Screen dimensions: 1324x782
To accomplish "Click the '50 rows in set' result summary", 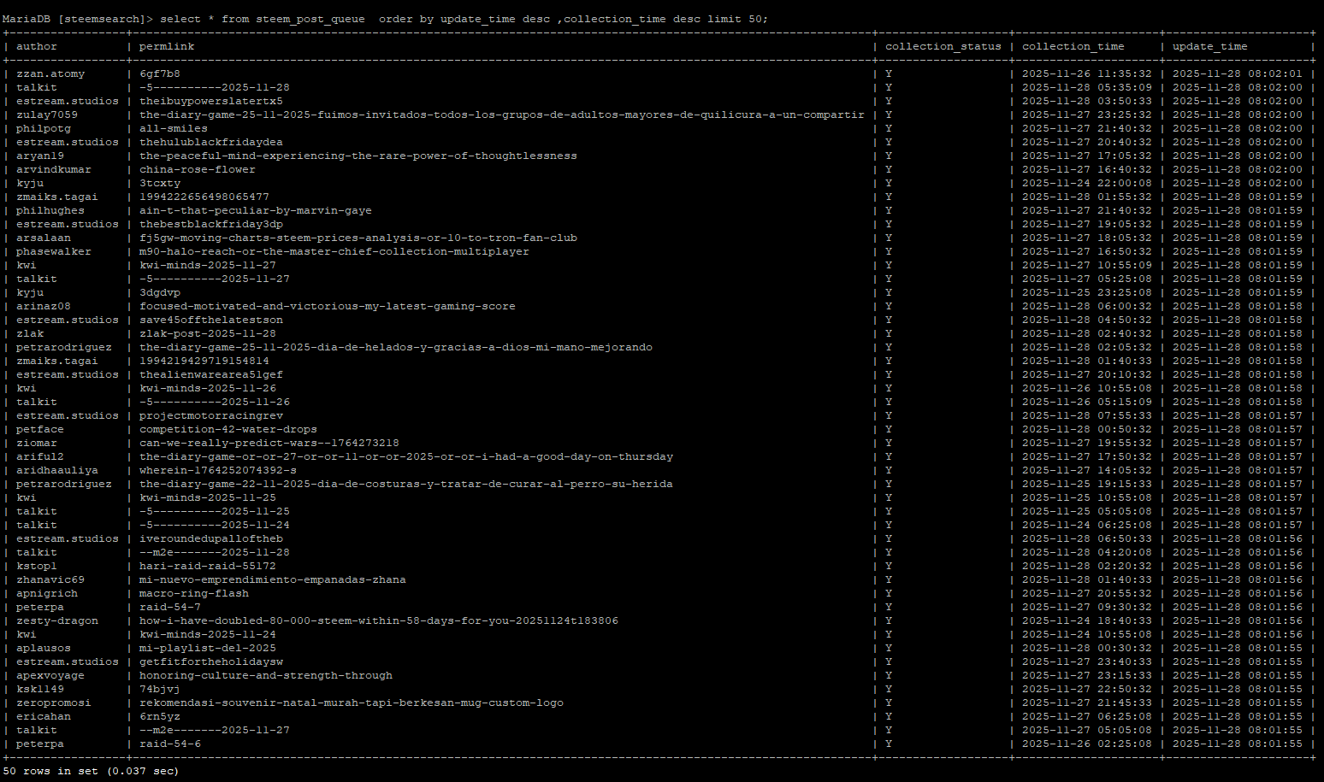I will coord(91,771).
